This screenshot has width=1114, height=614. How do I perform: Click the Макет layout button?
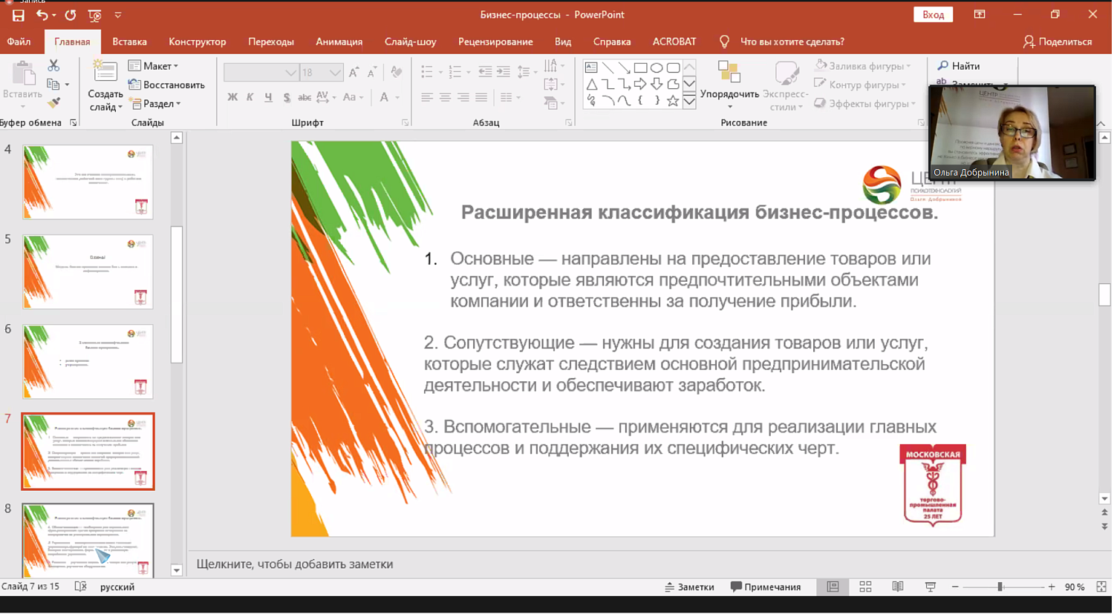point(154,66)
